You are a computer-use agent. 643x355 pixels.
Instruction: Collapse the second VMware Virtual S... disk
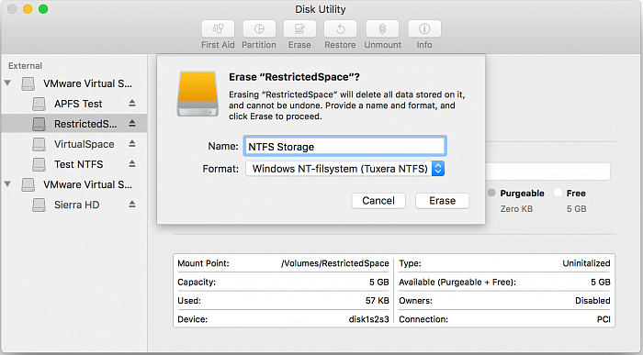pyautogui.click(x=7, y=184)
